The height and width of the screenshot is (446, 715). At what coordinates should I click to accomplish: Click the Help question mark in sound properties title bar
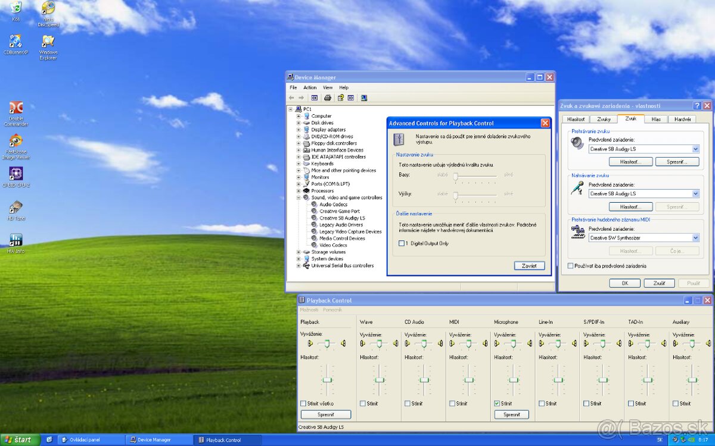point(697,106)
